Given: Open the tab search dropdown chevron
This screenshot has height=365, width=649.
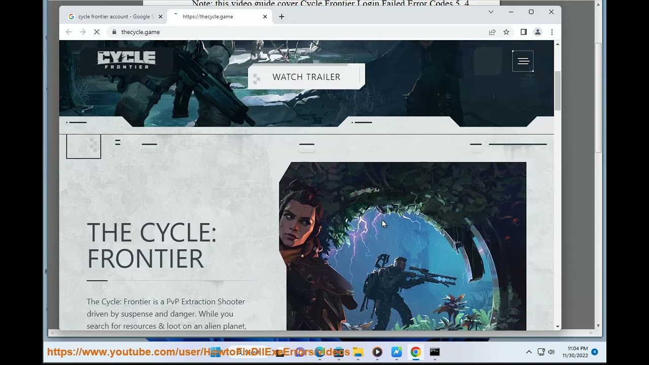Looking at the screenshot, I should point(491,12).
